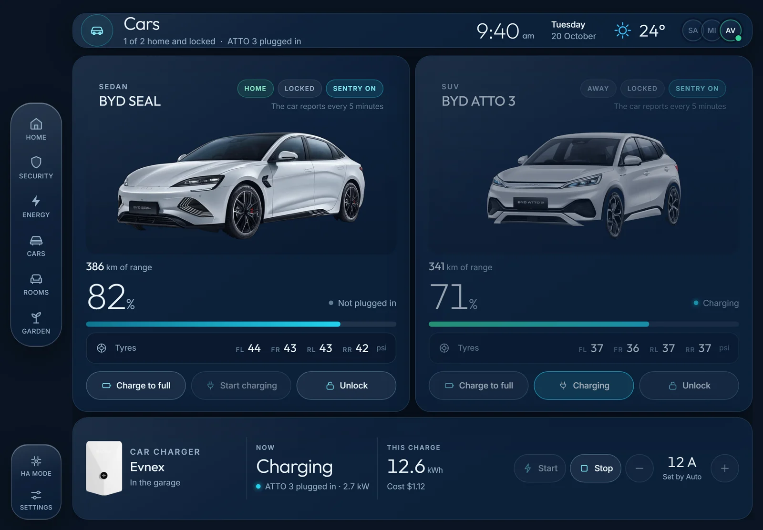Click the 12.6 kWh charge reading
This screenshot has width=763, height=530.
(x=415, y=467)
